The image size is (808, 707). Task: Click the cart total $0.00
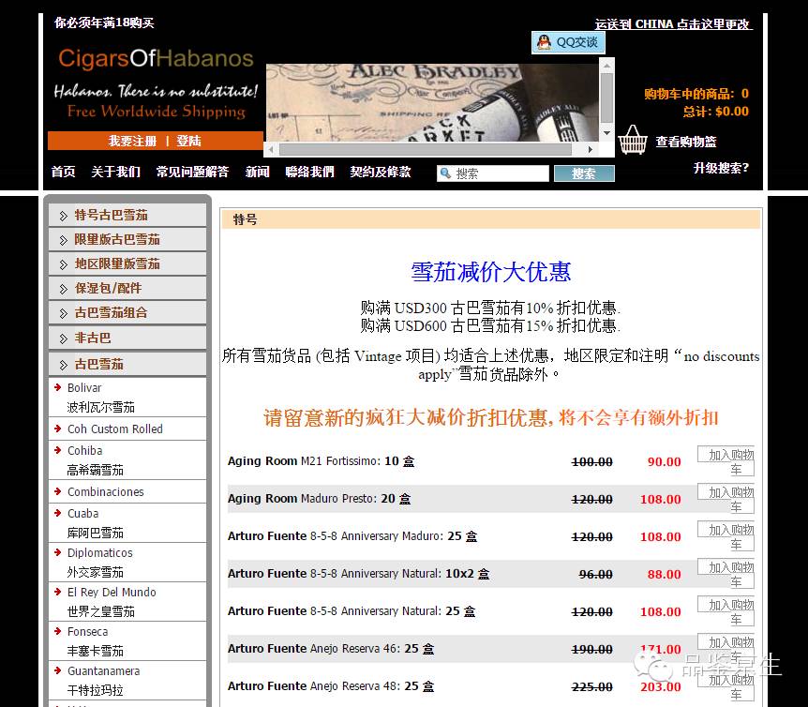[x=732, y=112]
